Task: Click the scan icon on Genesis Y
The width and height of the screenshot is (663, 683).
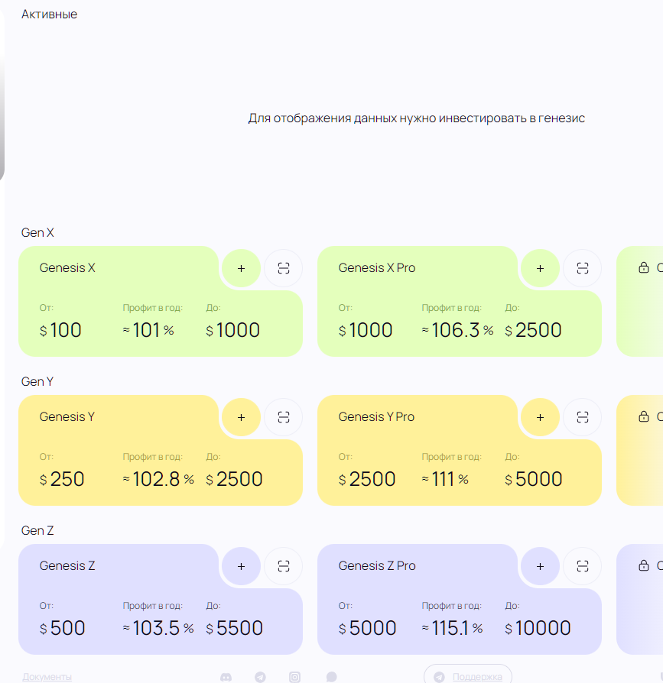Action: tap(284, 417)
